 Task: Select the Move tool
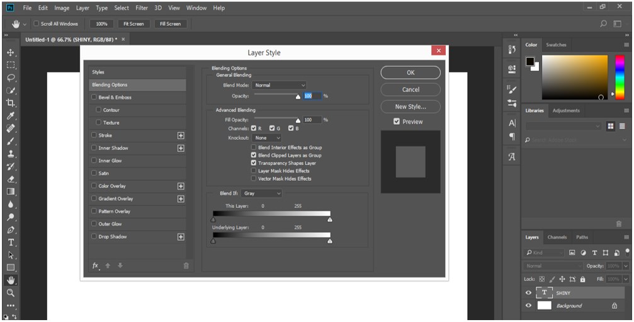(x=11, y=52)
